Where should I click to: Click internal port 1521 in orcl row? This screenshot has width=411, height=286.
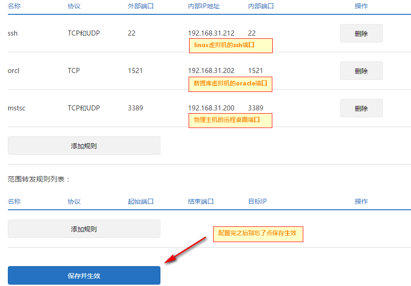[x=255, y=71]
